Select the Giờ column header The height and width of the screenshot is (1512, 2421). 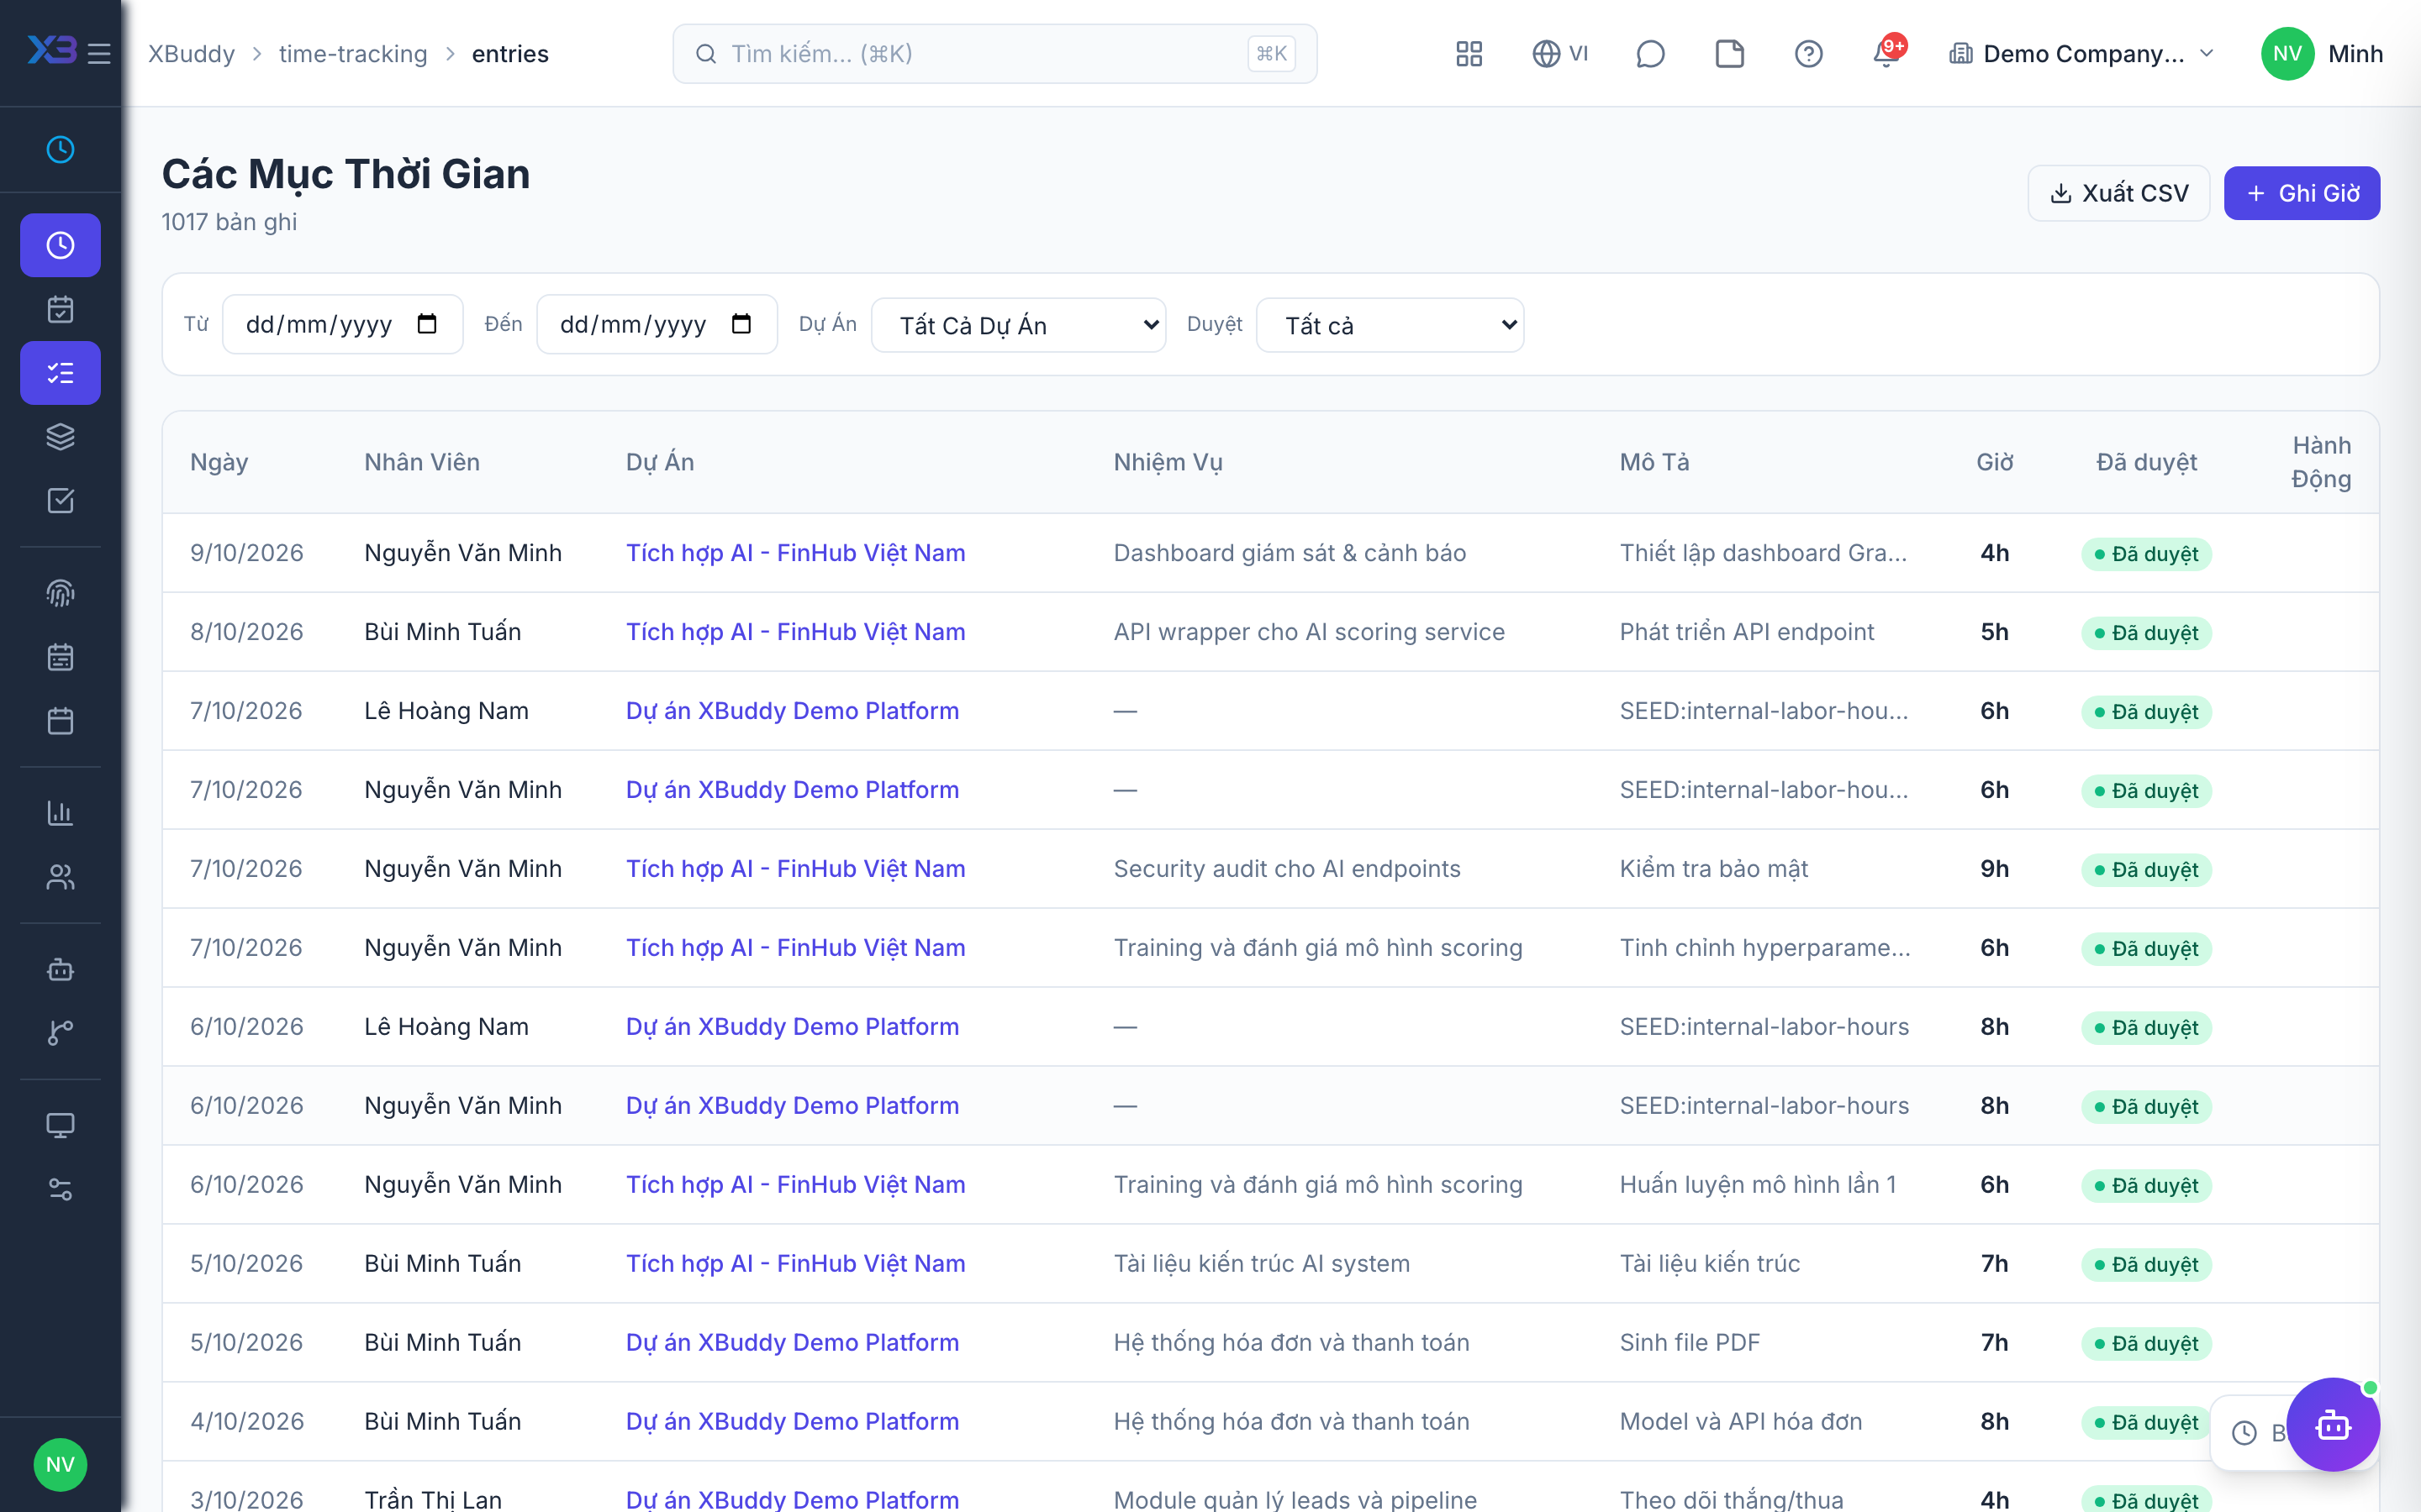tap(1995, 462)
